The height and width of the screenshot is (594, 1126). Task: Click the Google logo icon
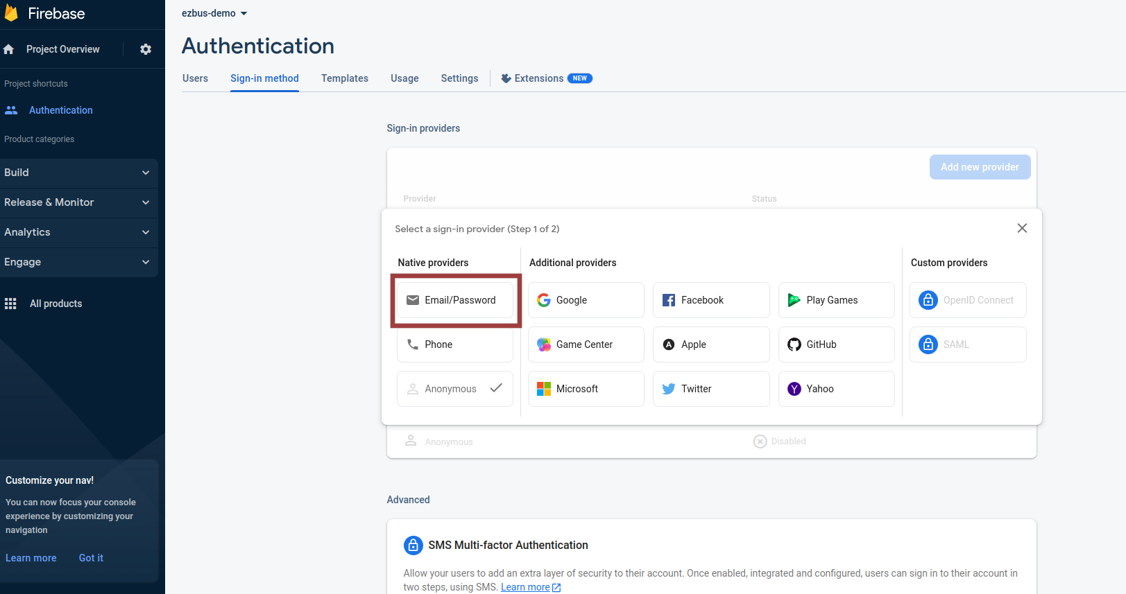click(544, 300)
